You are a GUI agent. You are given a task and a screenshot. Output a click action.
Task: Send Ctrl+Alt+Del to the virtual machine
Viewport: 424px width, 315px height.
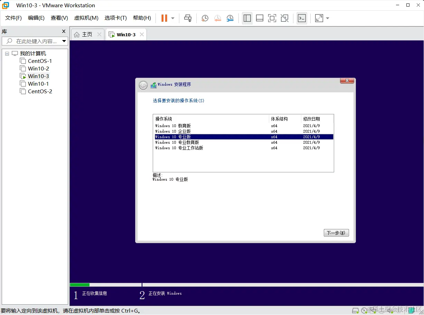tap(188, 18)
